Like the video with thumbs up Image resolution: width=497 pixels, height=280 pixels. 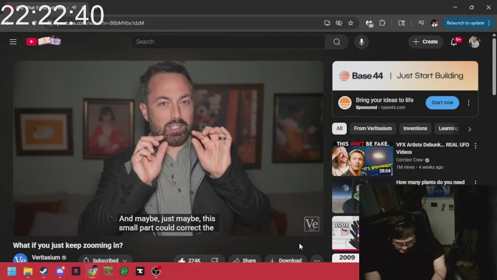pos(190,260)
